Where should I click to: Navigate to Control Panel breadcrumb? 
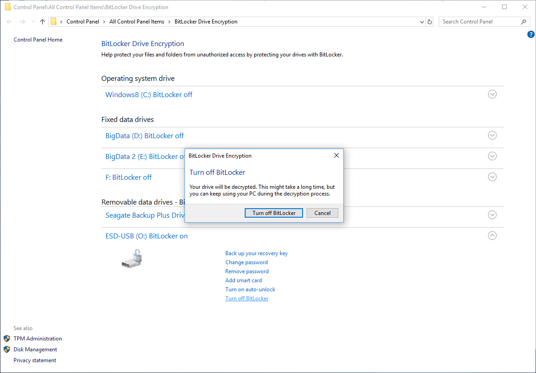click(83, 22)
